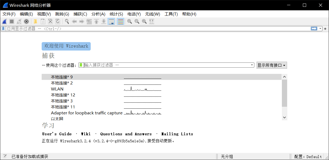Viewport: 329px width, 160px height.
Task: Open the 文件(F) menu
Action: point(9,14)
